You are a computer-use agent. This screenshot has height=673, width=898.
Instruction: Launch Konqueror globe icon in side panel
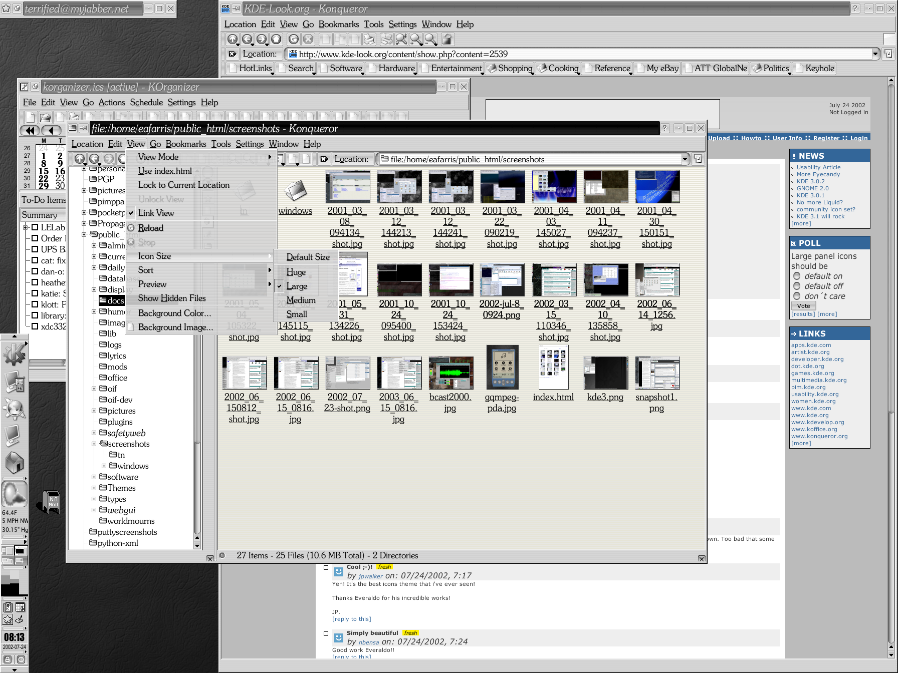point(14,409)
